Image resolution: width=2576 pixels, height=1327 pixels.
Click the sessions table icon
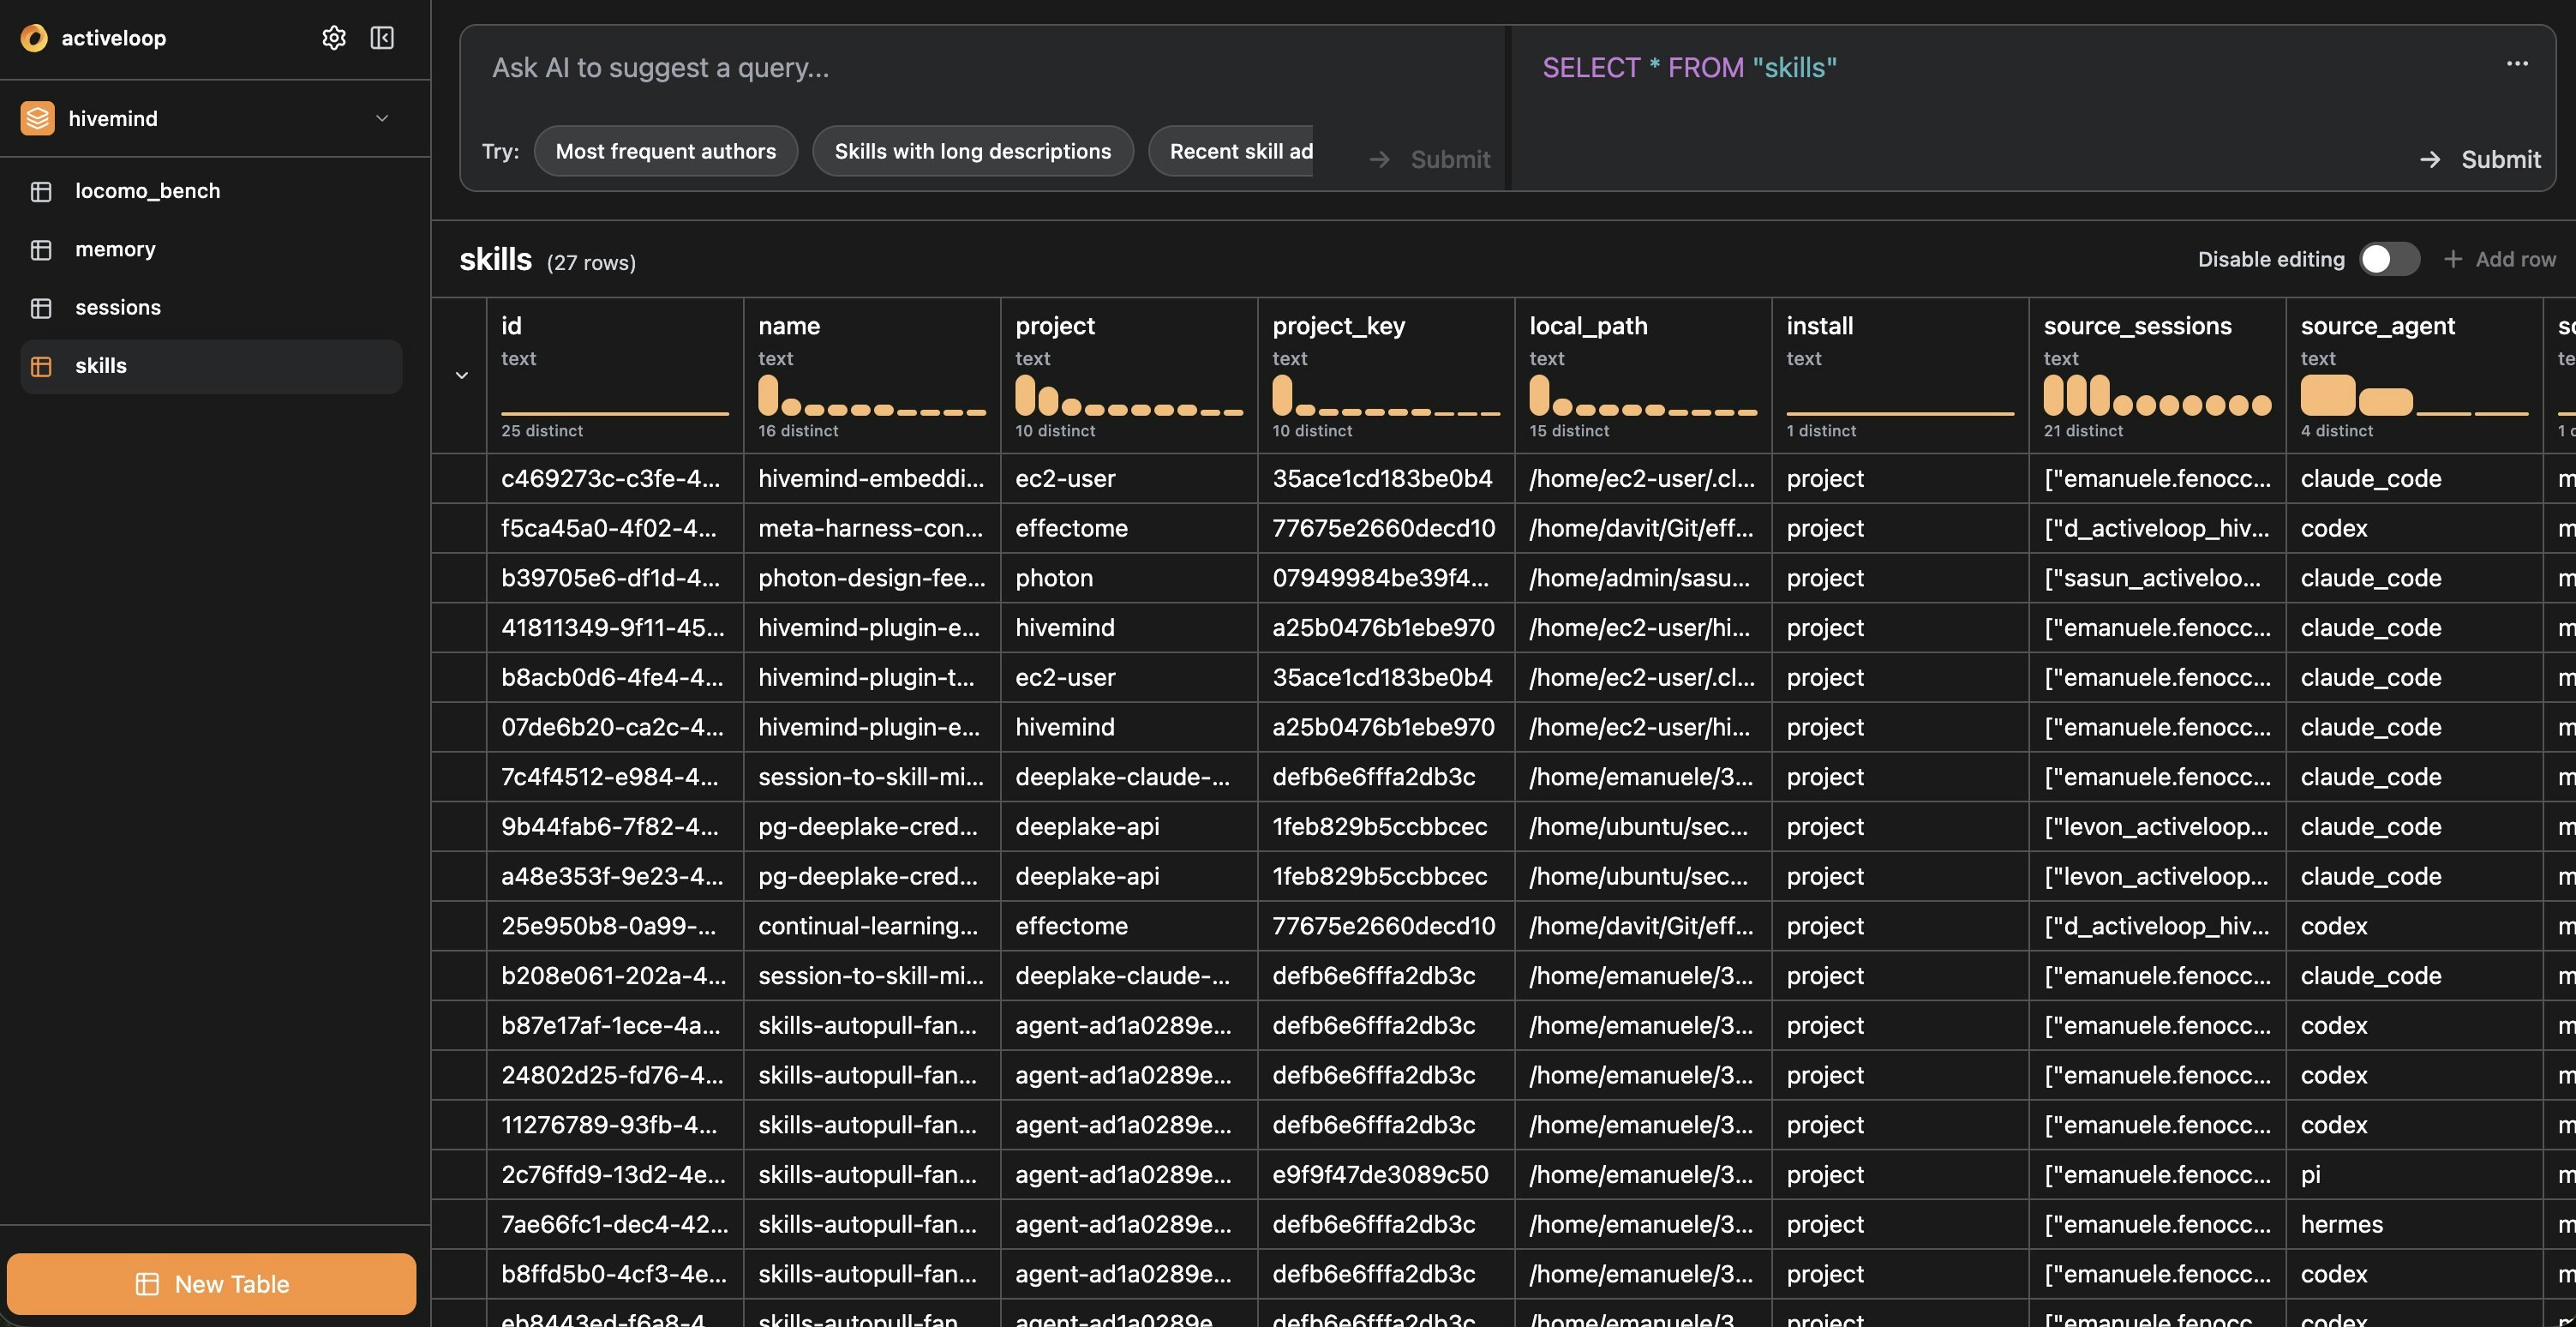(x=41, y=308)
